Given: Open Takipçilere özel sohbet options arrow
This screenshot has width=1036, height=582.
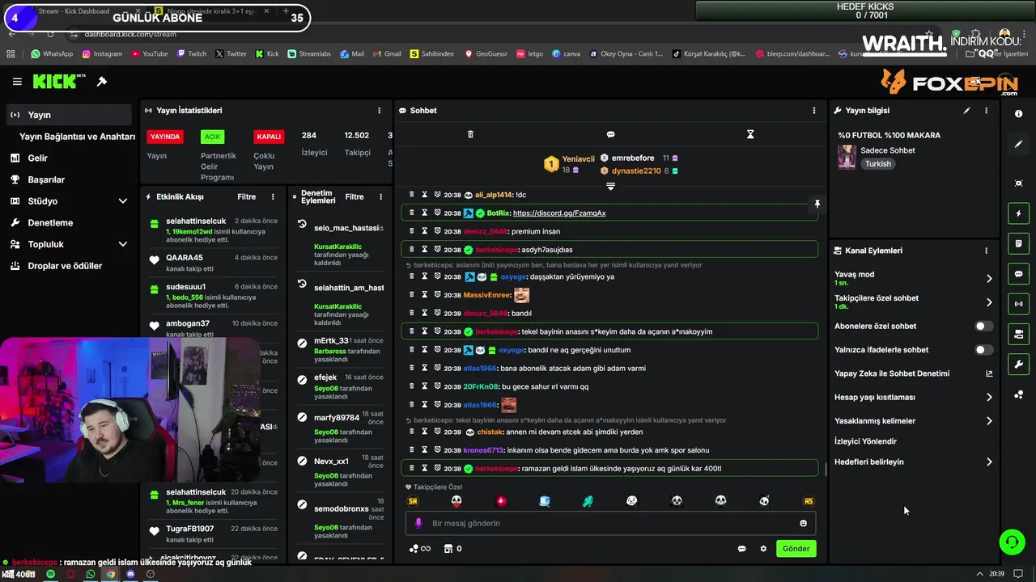Looking at the screenshot, I should (988, 302).
